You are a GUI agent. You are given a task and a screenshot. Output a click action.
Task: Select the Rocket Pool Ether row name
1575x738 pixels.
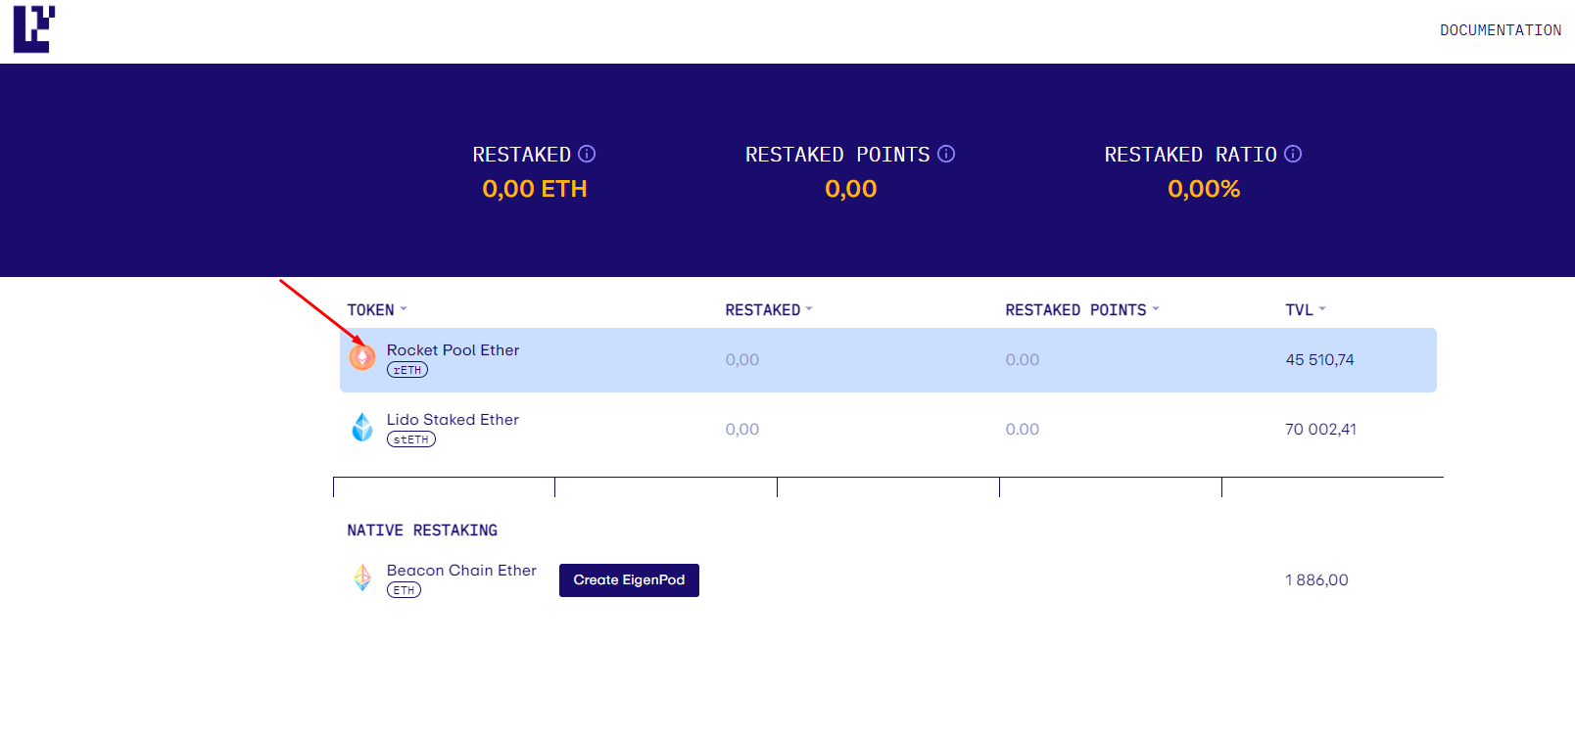pyautogui.click(x=453, y=350)
